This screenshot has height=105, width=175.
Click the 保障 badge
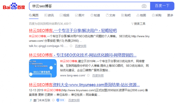coord(61,100)
